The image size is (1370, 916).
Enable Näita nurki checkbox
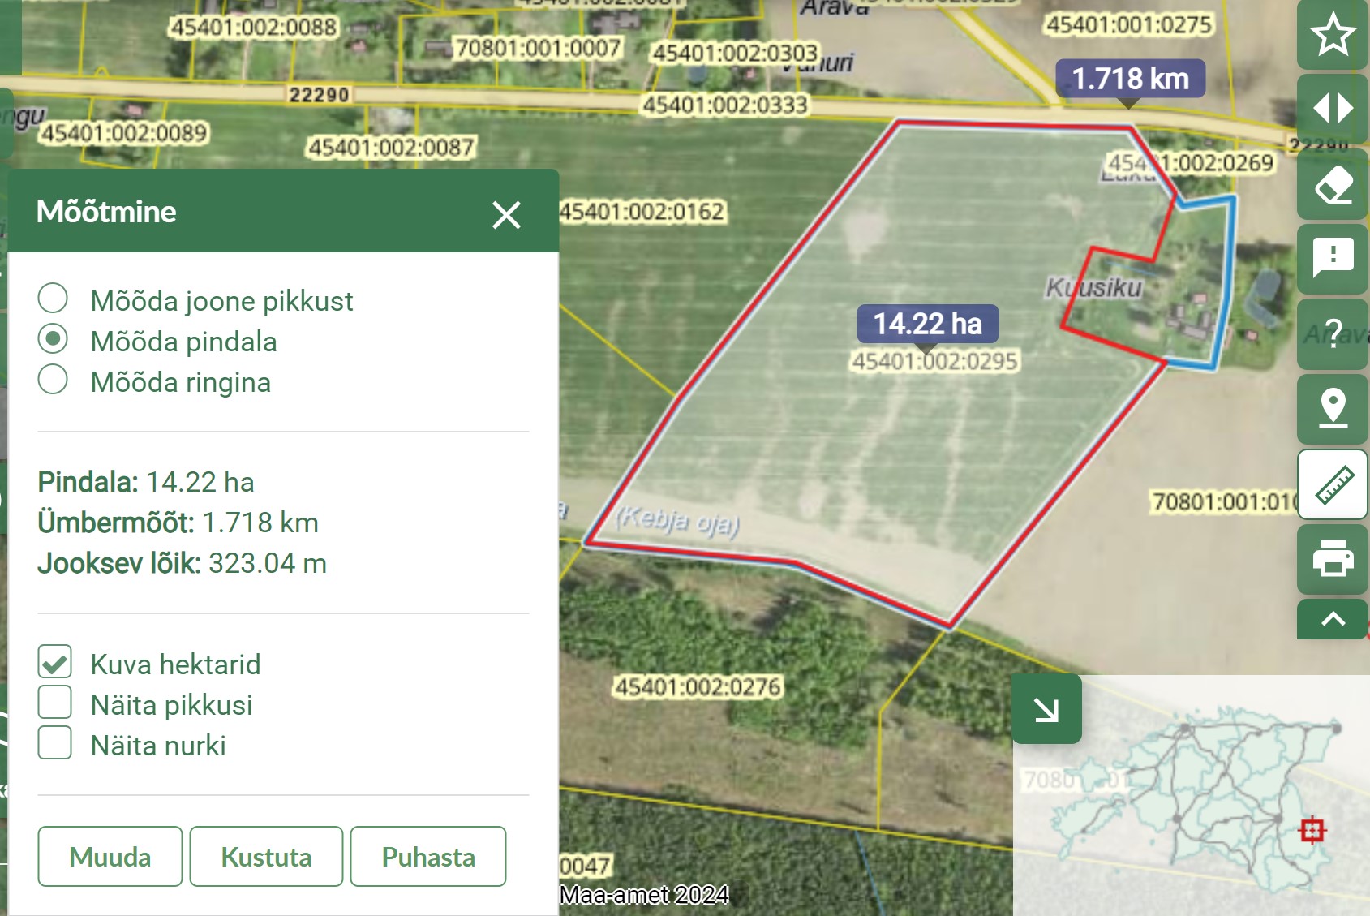54,743
